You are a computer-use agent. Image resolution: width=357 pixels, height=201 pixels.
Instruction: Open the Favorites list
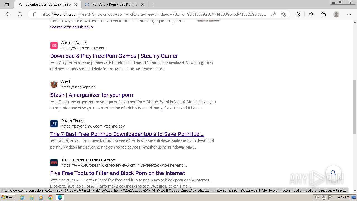(x=311, y=14)
